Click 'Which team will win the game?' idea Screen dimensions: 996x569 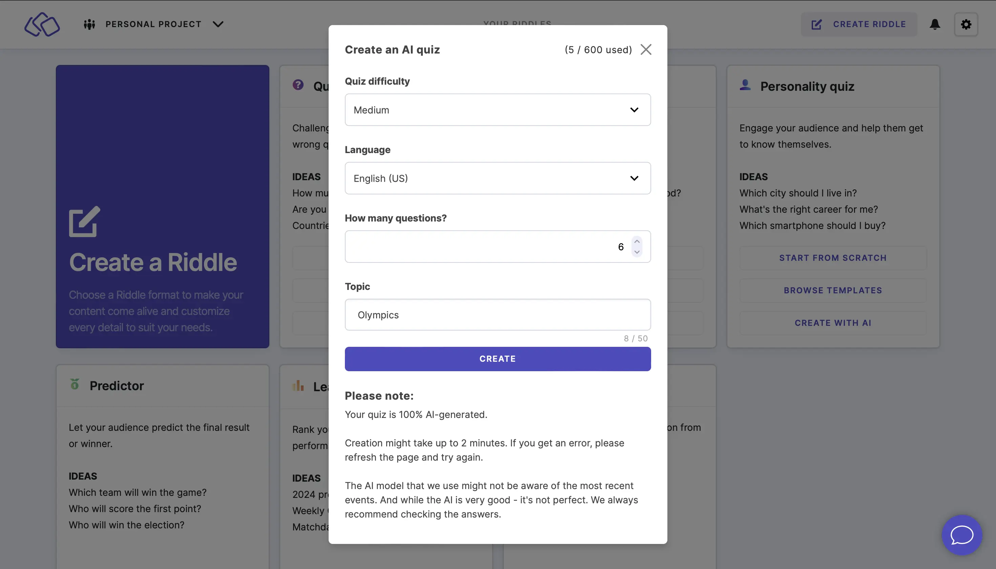[138, 492]
